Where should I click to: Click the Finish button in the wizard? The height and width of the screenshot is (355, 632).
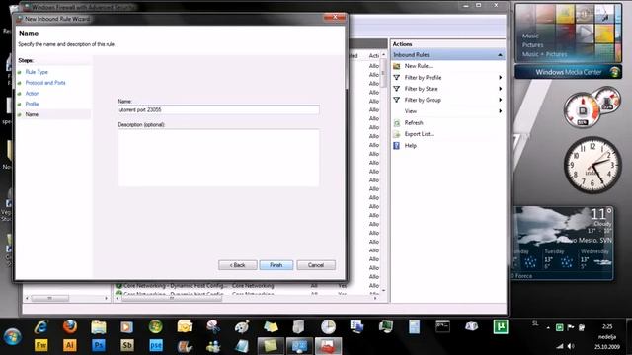[x=276, y=265]
